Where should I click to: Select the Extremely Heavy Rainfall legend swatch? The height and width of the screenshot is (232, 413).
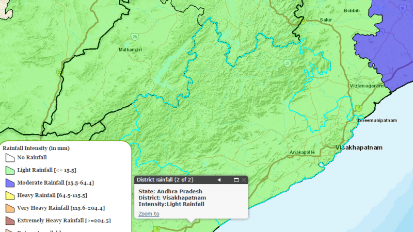[10, 221]
